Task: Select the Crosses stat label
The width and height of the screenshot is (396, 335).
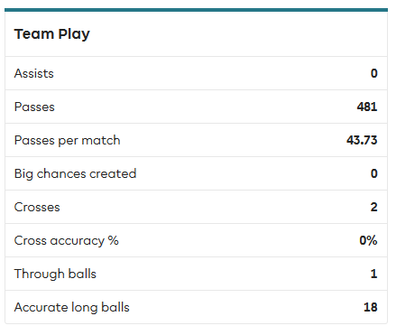Action: [37, 207]
